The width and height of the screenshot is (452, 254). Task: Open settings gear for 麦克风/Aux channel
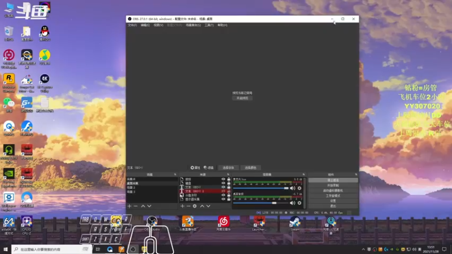[x=299, y=188]
